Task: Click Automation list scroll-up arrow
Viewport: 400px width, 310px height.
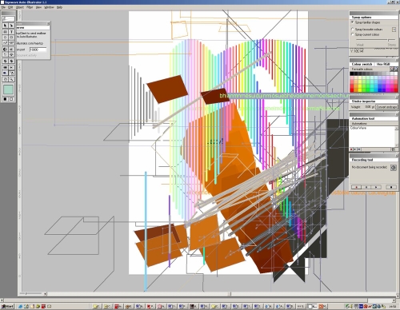Action: pos(396,129)
